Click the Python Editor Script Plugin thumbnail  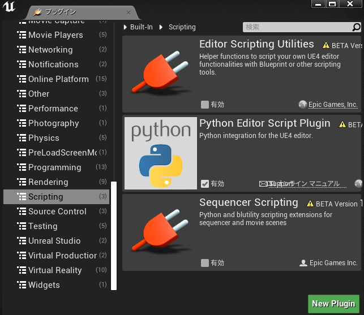coord(161,153)
